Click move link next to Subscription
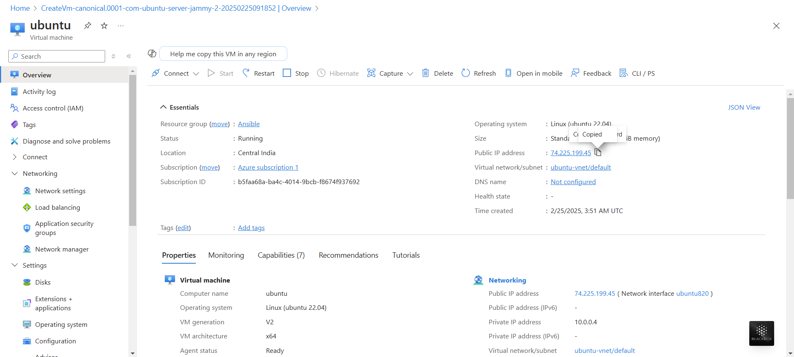794x357 pixels. [x=209, y=167]
